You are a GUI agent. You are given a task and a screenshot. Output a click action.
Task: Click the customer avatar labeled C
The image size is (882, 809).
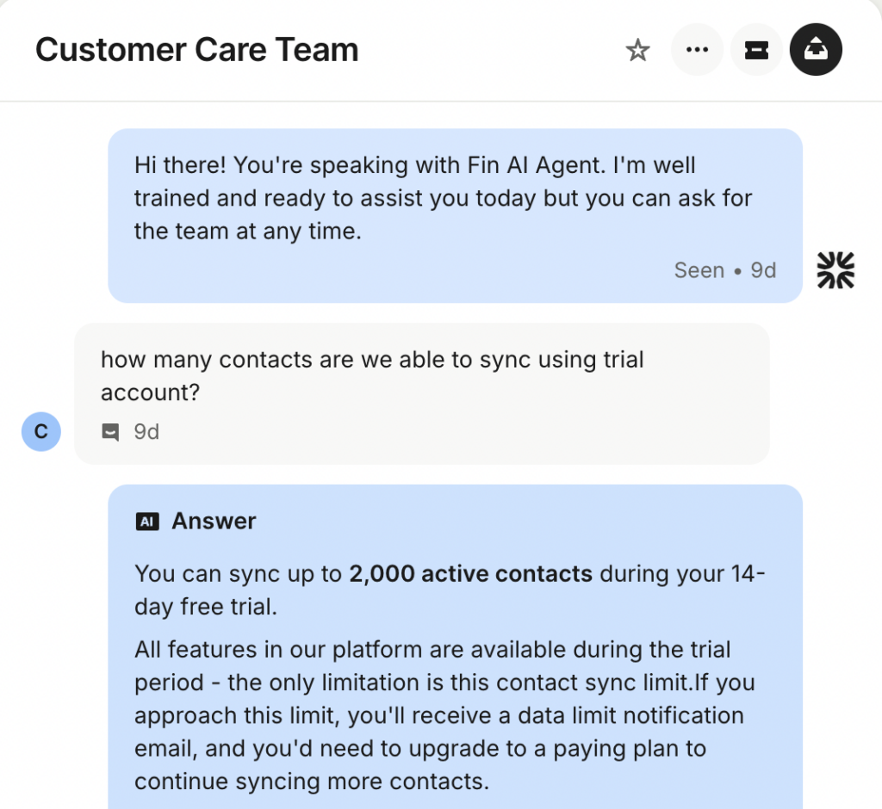pyautogui.click(x=40, y=431)
